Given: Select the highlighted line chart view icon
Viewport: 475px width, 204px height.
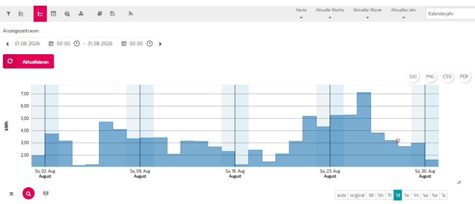Looking at the screenshot, I should tap(40, 14).
